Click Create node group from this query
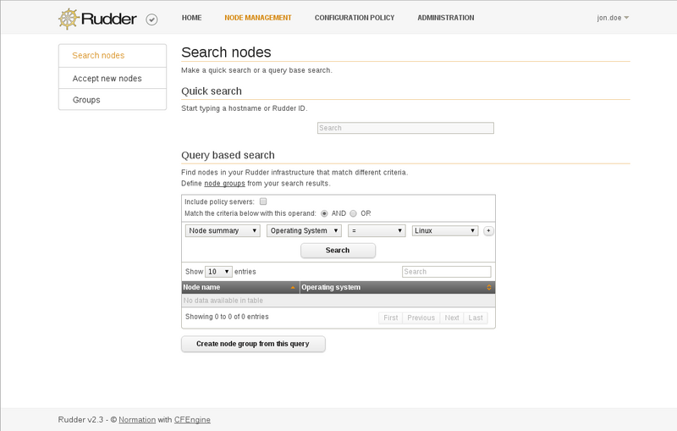 253,344
